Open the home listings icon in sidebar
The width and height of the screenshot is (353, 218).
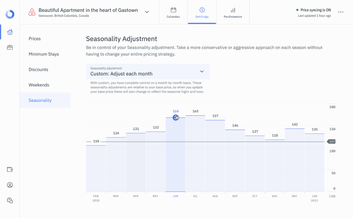[10, 32]
